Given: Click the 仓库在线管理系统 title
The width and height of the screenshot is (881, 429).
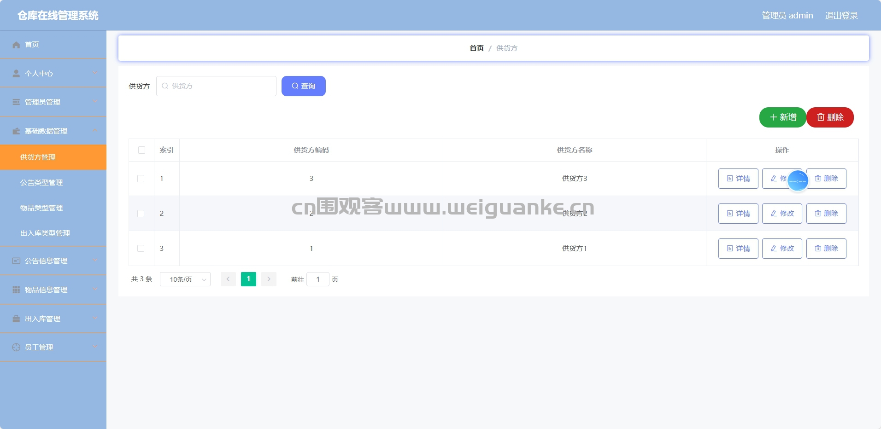Looking at the screenshot, I should pos(58,16).
